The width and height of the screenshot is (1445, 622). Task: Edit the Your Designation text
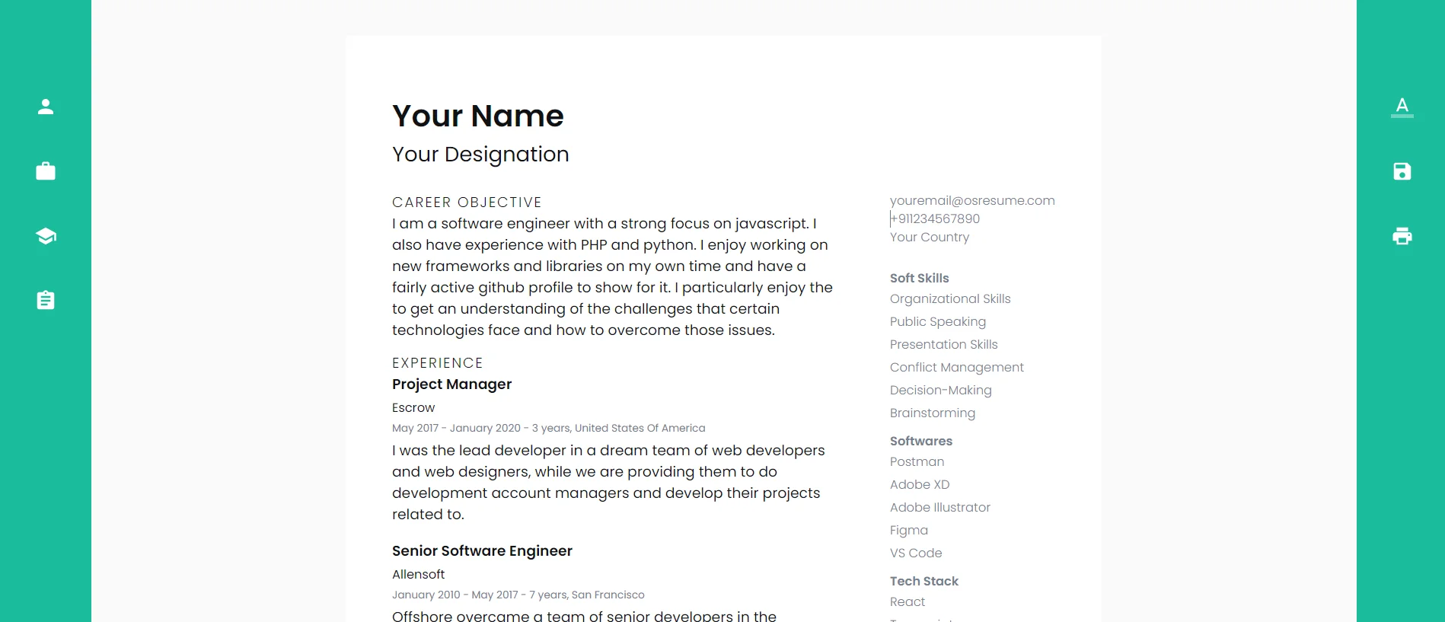pos(480,155)
